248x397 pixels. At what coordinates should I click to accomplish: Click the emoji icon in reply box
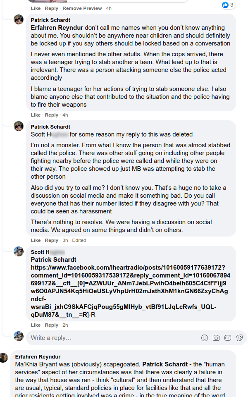pos(205,338)
